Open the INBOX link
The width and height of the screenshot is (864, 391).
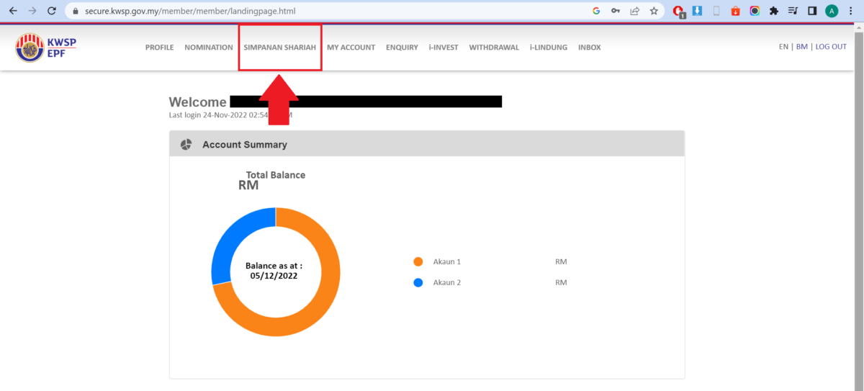click(589, 48)
